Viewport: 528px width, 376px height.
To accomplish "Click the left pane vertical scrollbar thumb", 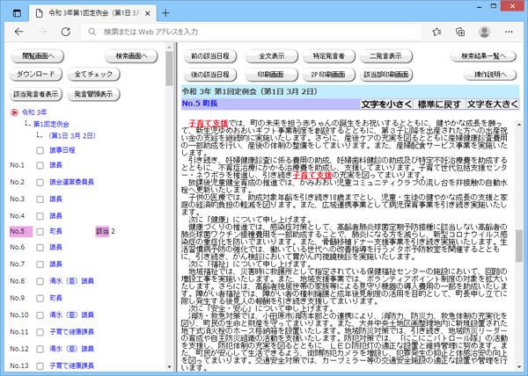I will point(169,69).
